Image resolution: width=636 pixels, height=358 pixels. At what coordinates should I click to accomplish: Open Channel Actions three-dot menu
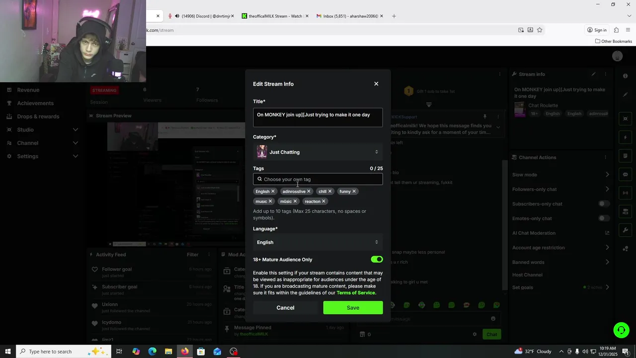point(606,158)
